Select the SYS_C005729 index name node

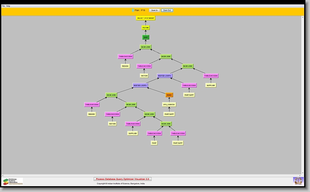pyautogui.click(x=169, y=104)
